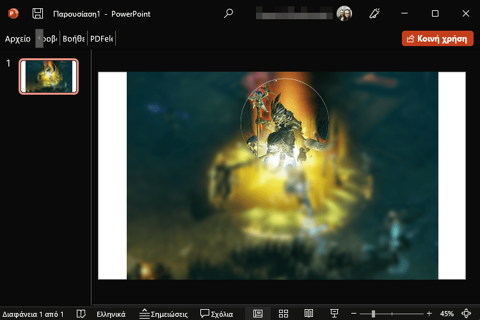Image resolution: width=480 pixels, height=320 pixels.
Task: Zoom out with the minus button
Action: pos(353,314)
